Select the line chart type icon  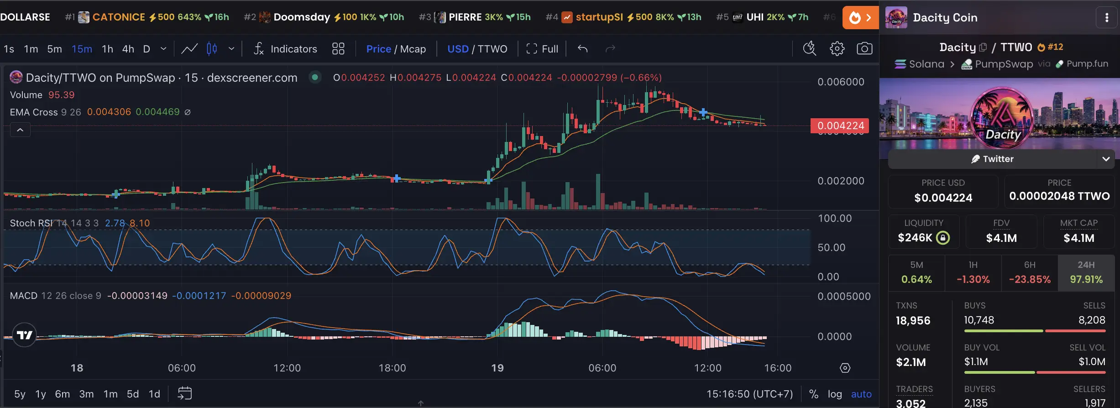(189, 49)
